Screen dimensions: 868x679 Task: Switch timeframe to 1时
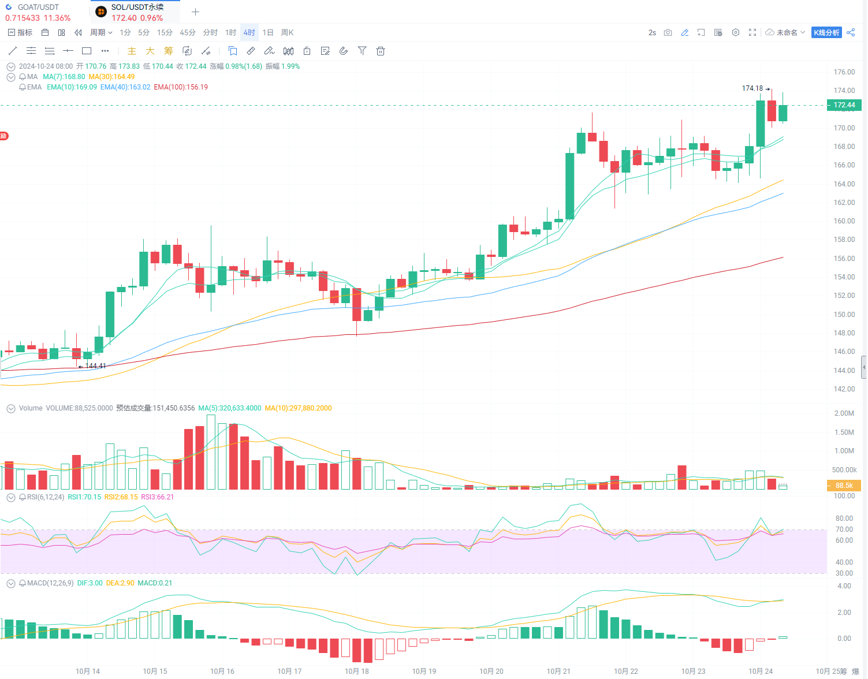(230, 32)
